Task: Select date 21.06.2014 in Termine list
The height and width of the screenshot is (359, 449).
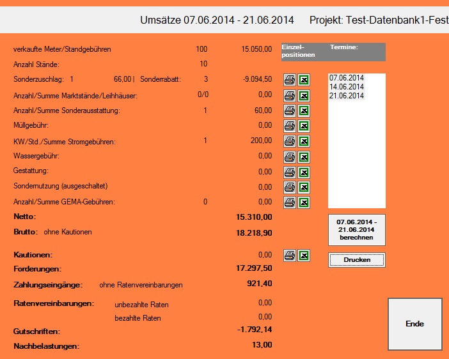Action: (346, 96)
